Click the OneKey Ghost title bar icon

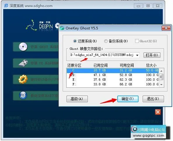62,28
